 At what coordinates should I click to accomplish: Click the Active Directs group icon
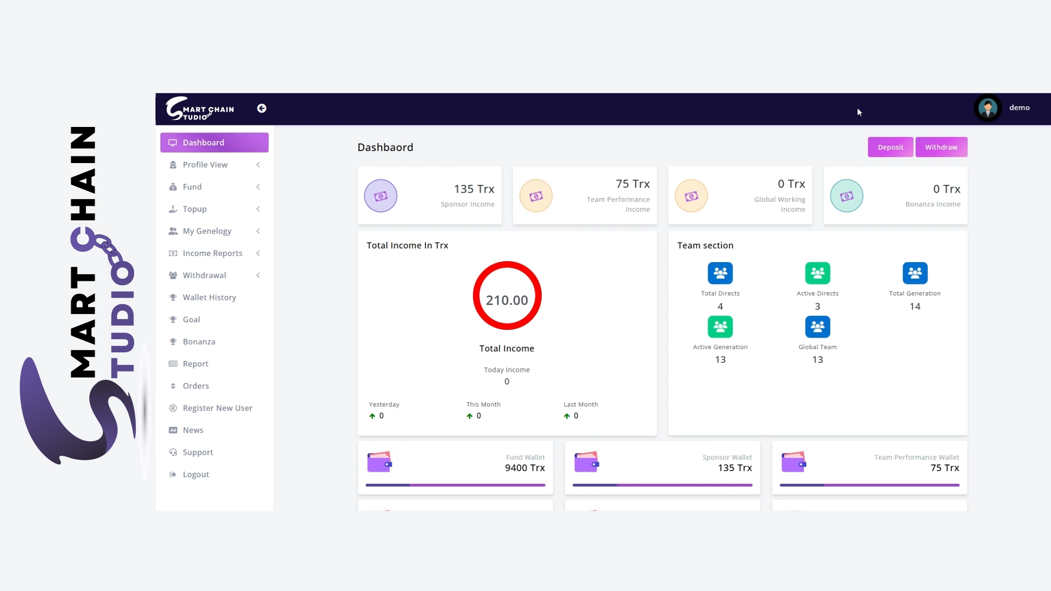tap(817, 273)
